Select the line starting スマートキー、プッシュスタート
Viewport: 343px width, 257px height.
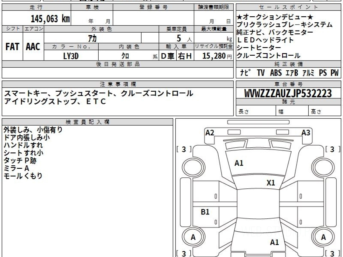pos(98,93)
